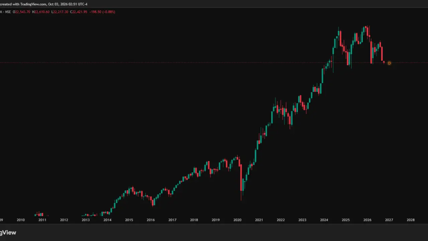This screenshot has height=241, width=428.
Task: Click the open value O22,543.70
Action: (22, 12)
